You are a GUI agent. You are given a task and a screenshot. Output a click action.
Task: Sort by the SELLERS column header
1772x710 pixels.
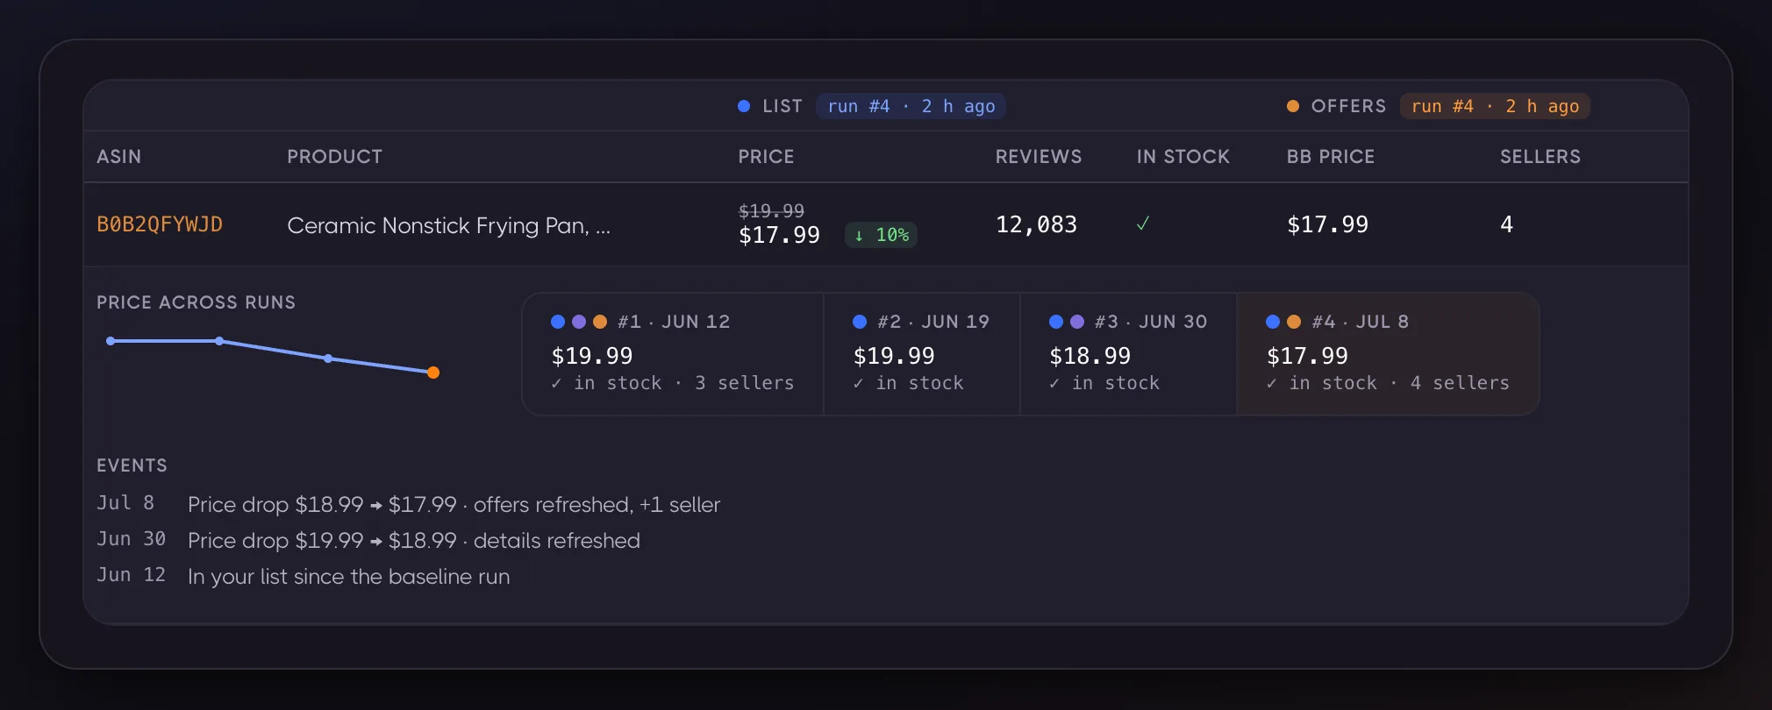(x=1540, y=156)
